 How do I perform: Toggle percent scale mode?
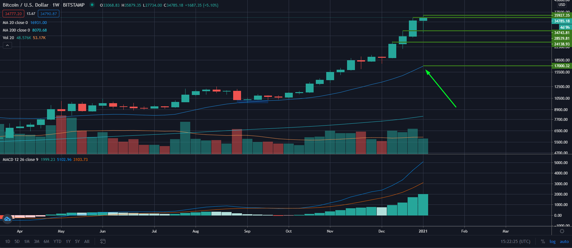click(543, 241)
